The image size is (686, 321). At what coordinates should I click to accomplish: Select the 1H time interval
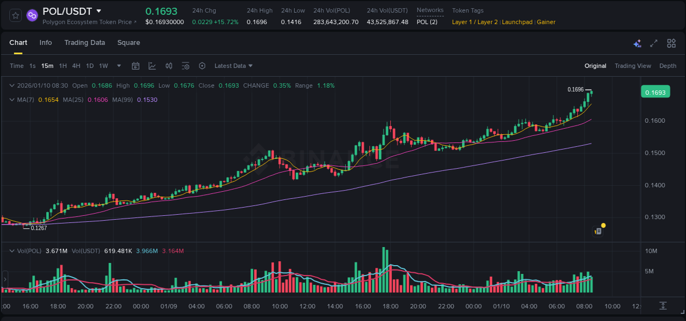(63, 65)
